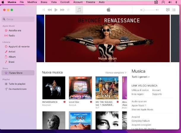Open RENAISSANCE album cover
Viewport: 181px width, 133px height.
(x=54, y=88)
